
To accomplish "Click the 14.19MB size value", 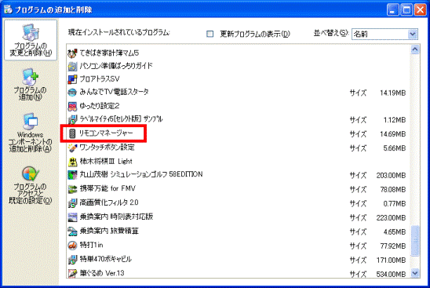I will (x=392, y=93).
